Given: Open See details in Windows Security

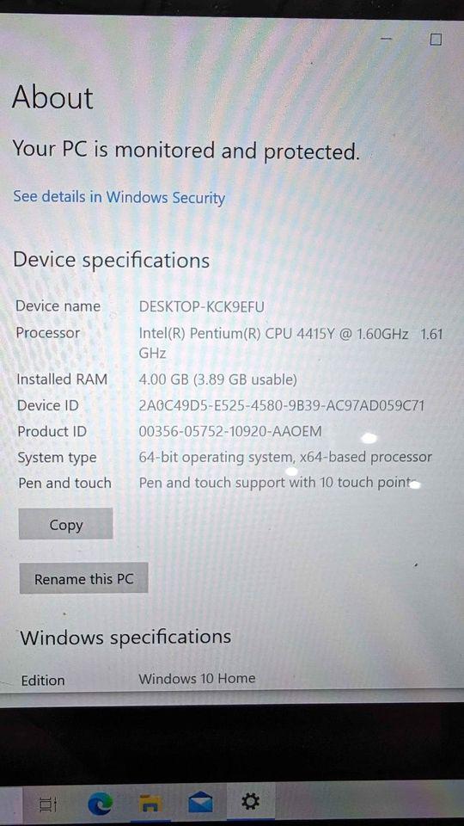Looking at the screenshot, I should tap(119, 198).
